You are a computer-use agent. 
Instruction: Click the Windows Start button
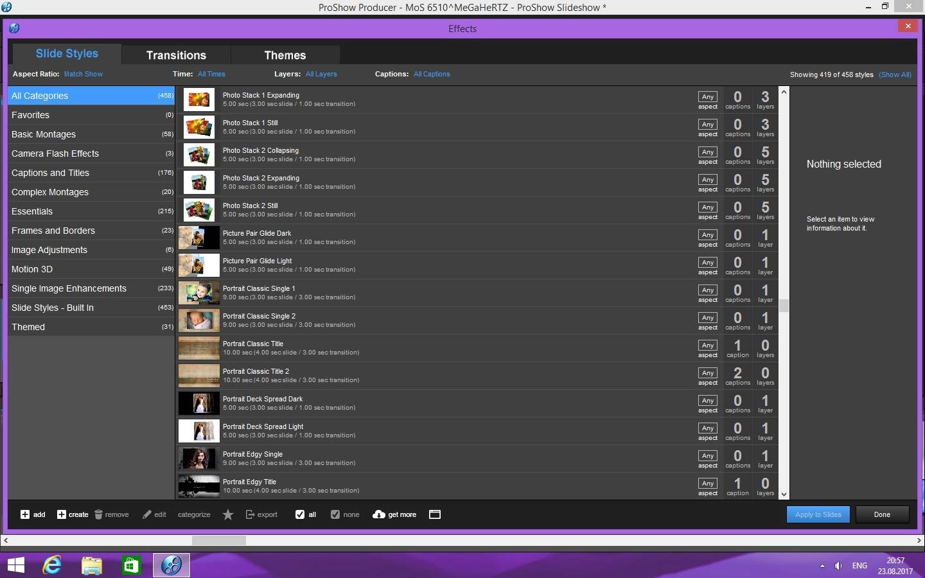(x=15, y=565)
